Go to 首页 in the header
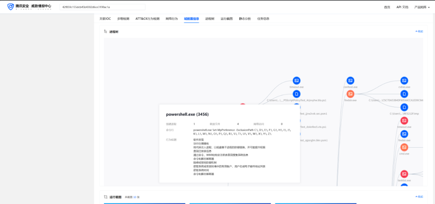This screenshot has width=435, height=204. (x=387, y=7)
